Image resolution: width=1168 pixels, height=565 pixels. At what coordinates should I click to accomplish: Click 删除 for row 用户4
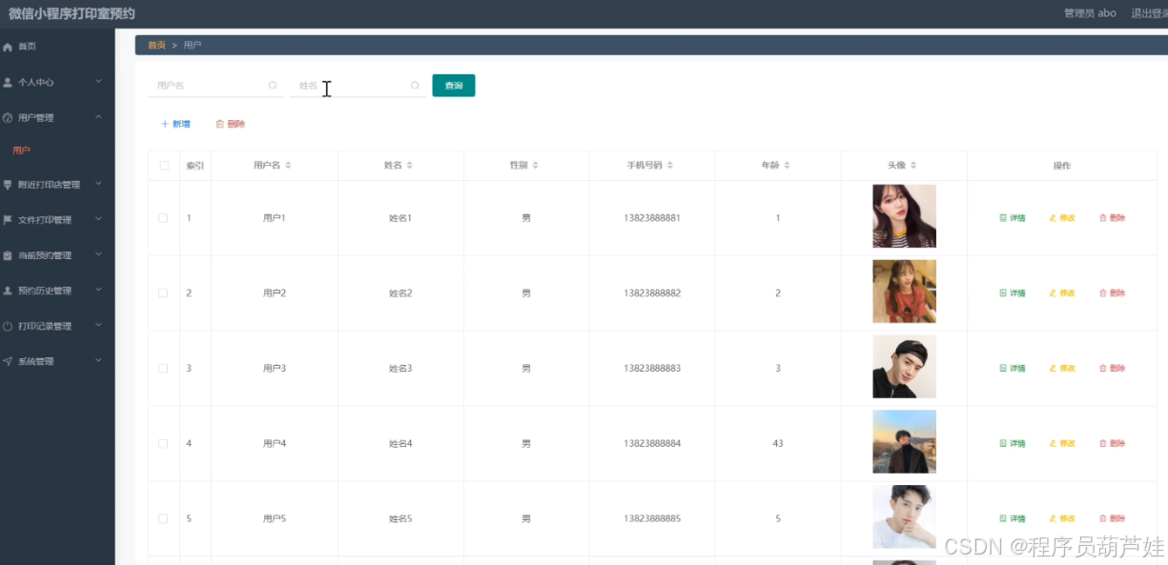[1113, 444]
